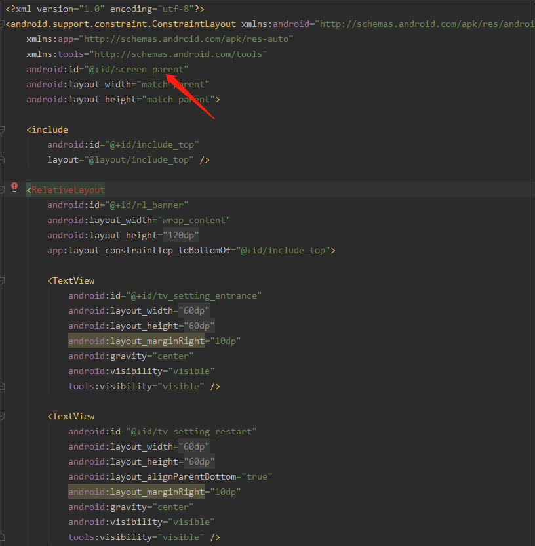This screenshot has height=546, width=535.
Task: Collapse the ConstraintLayout root tag fold marker
Action: [2, 24]
